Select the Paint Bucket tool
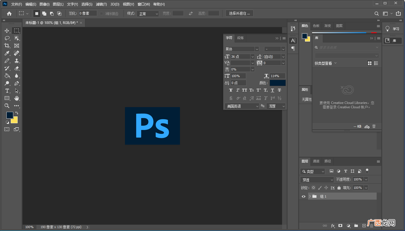The image size is (405, 231). coord(7,76)
